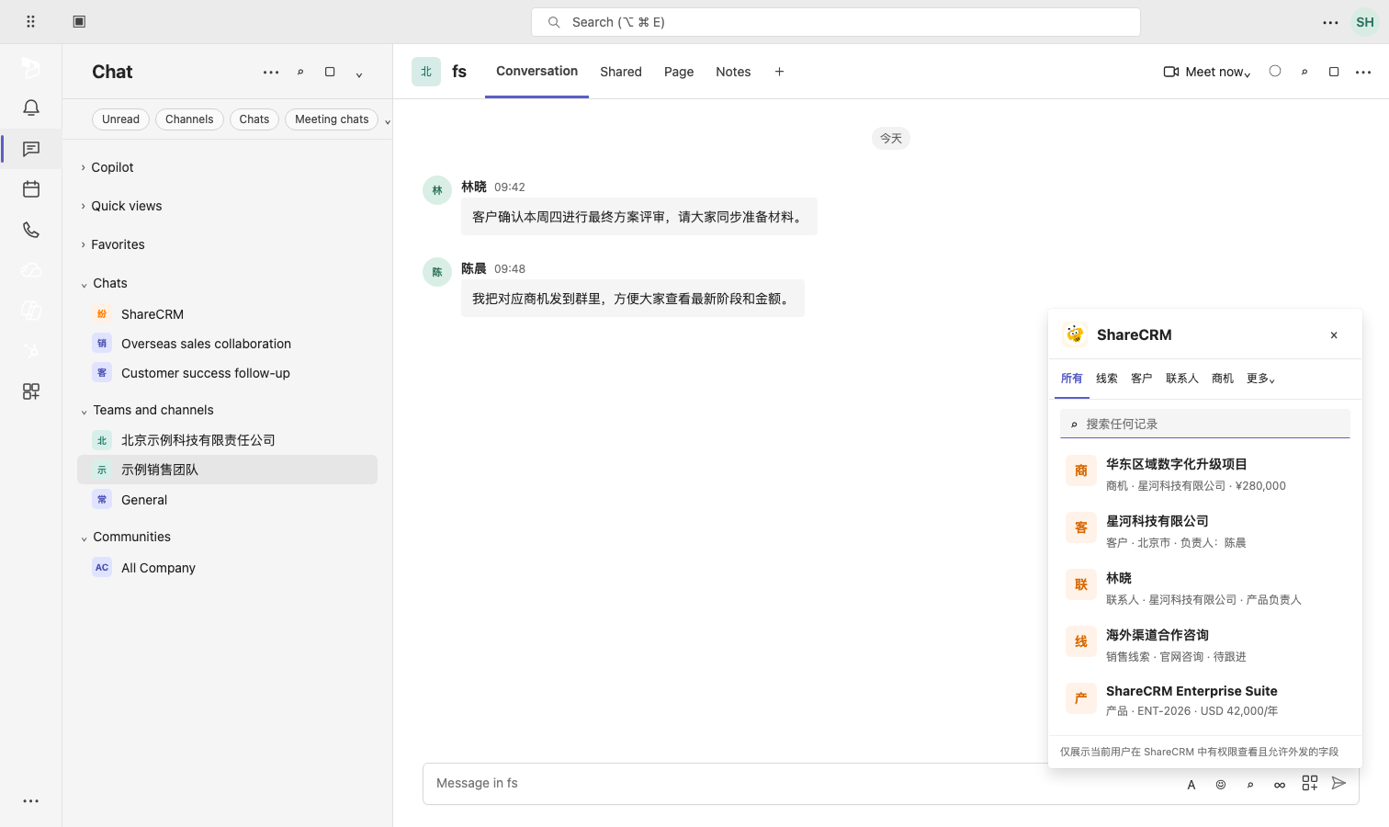Open the Chat icon in left rail
The height and width of the screenshot is (827, 1389).
(x=31, y=149)
